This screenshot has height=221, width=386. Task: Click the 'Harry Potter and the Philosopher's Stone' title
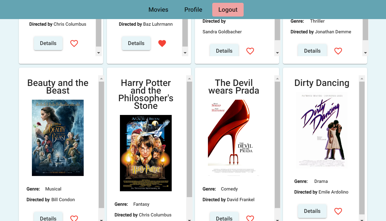coord(146,94)
